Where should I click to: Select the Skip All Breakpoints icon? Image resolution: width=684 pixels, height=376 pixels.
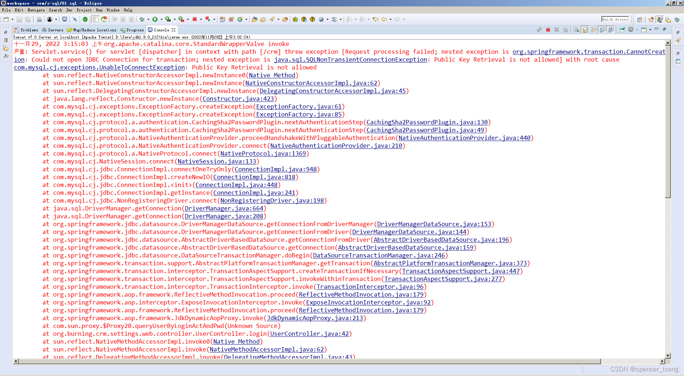click(x=75, y=19)
